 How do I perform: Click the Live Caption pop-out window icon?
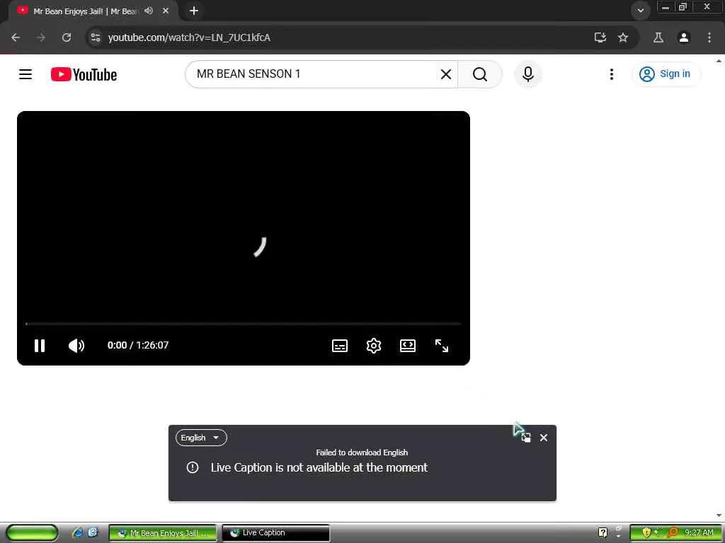(x=526, y=438)
